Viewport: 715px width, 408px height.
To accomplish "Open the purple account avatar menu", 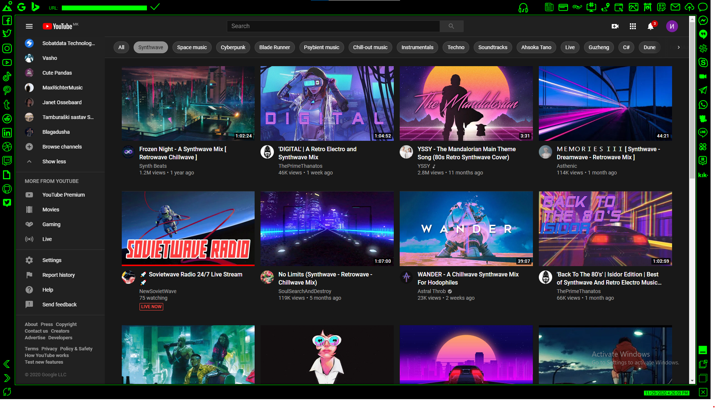I will (x=672, y=26).
